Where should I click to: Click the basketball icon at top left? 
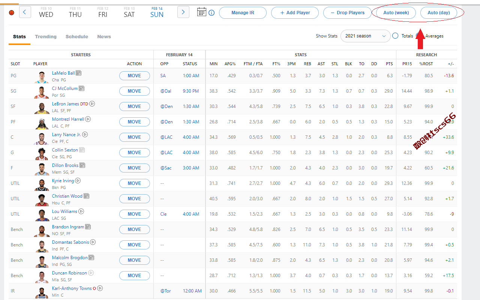coord(11,12)
